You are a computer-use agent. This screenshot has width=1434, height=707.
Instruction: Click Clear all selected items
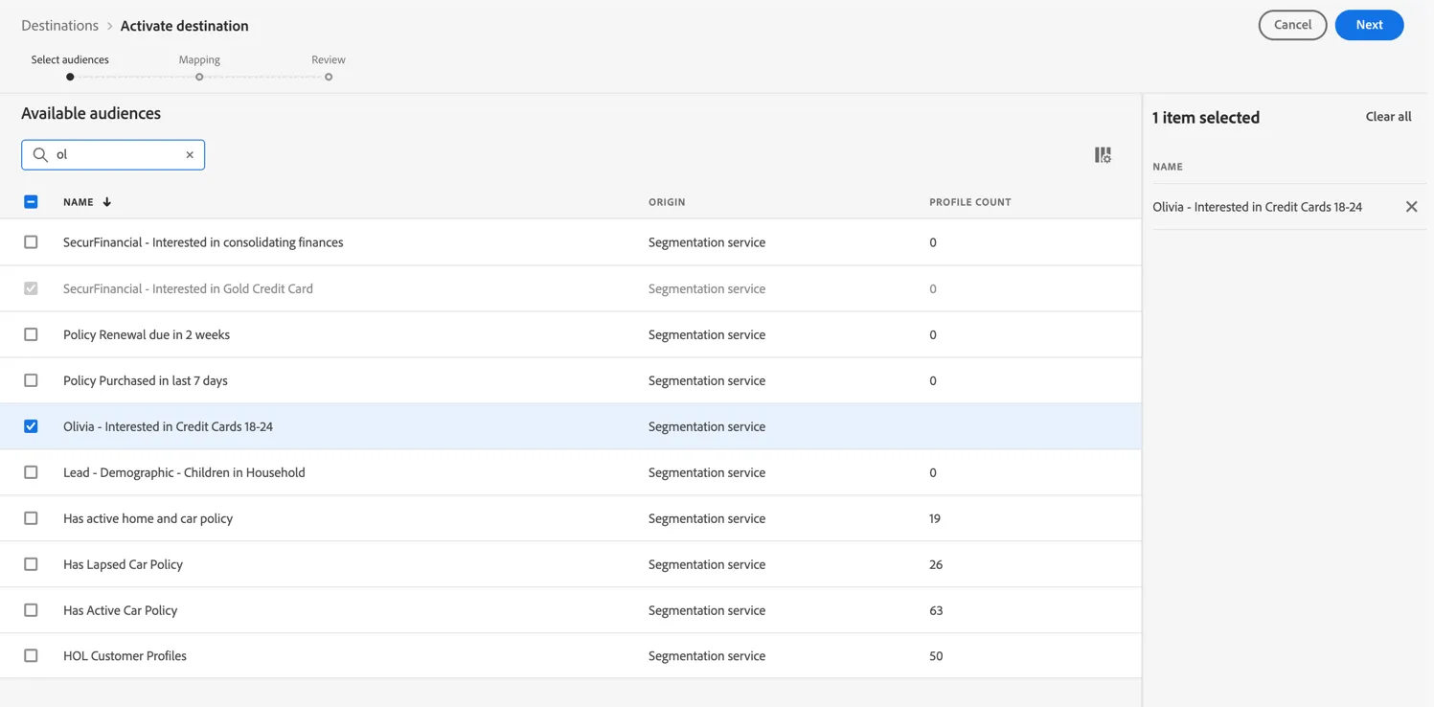coord(1388,117)
